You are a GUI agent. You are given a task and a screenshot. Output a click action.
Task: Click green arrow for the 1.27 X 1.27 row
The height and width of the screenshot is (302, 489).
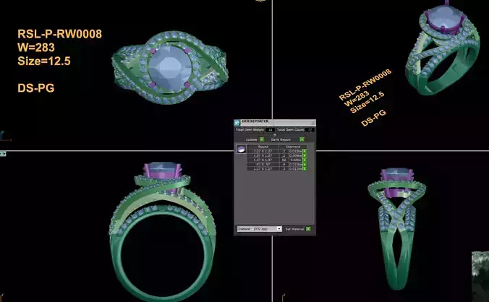tap(305, 151)
